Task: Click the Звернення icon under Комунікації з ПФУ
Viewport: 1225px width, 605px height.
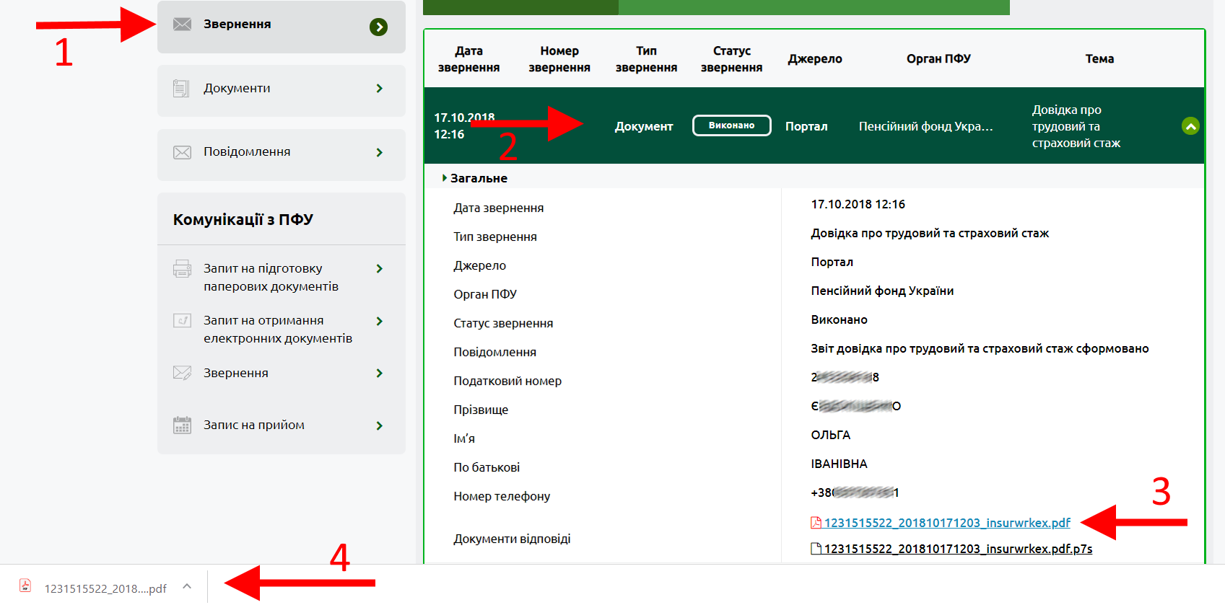Action: coord(183,373)
